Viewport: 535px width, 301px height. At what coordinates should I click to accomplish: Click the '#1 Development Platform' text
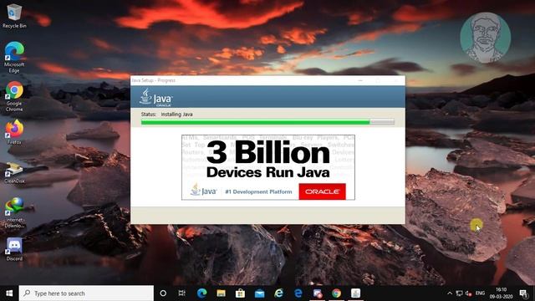[x=258, y=191]
